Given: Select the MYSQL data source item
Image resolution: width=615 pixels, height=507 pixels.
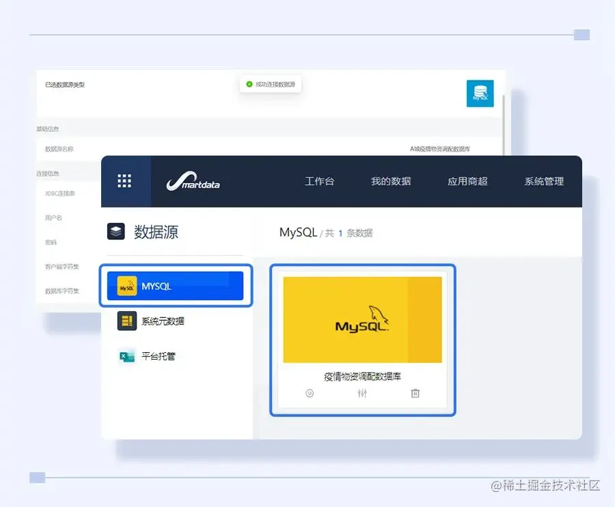Looking at the screenshot, I should [x=176, y=286].
